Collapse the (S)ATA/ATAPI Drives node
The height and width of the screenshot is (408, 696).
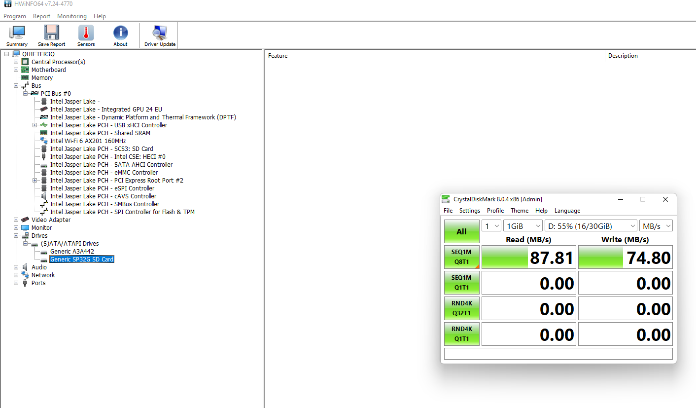point(26,243)
